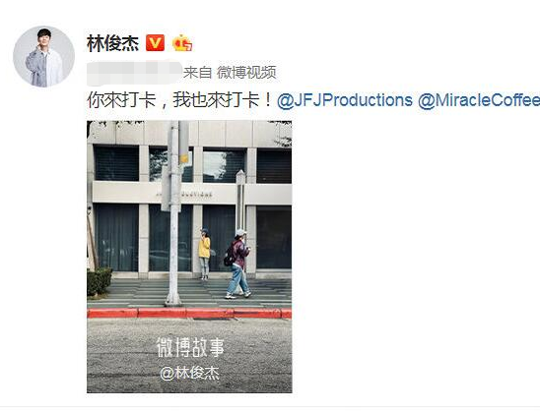Click the street lamp pole in the photo
Viewport: 540px width, 412px height.
click(x=173, y=213)
